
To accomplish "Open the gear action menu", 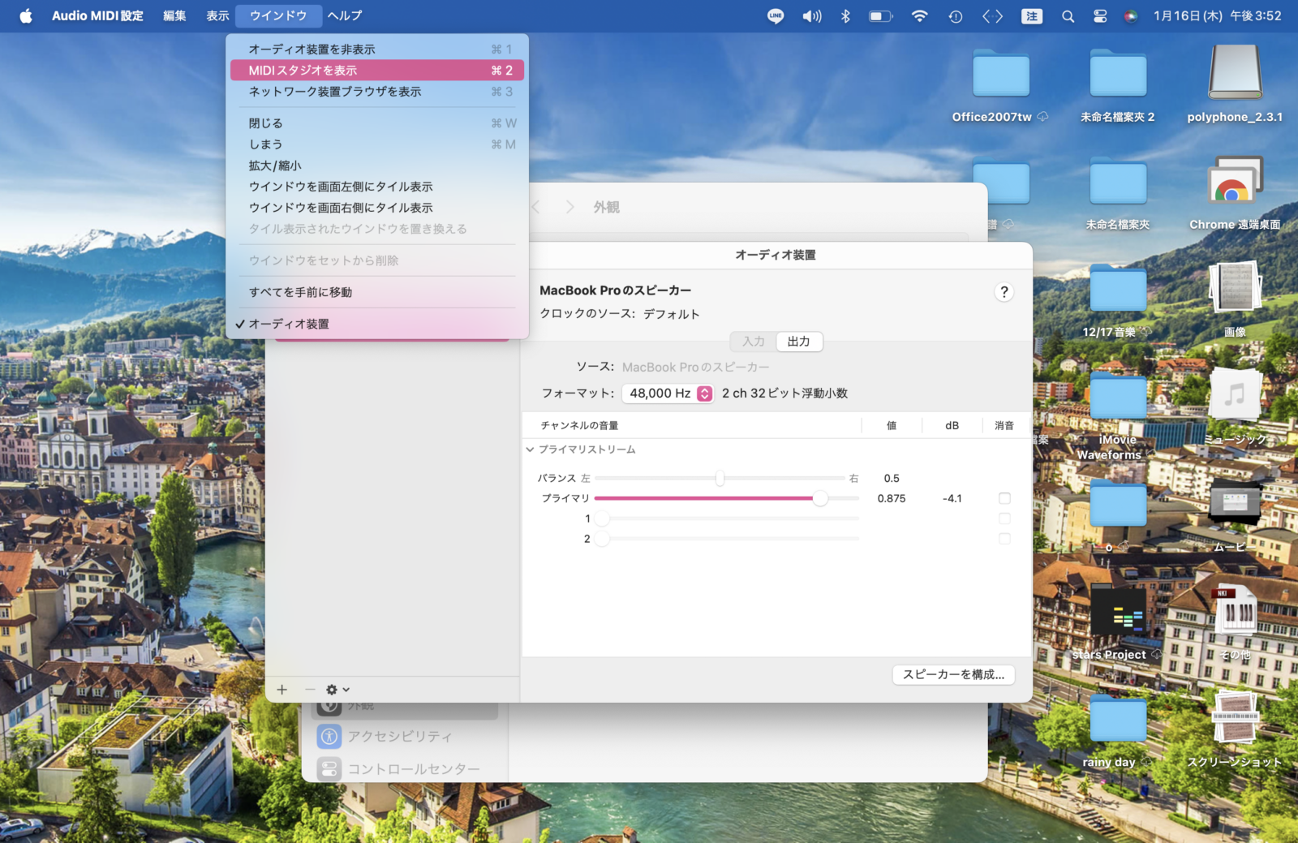I will [x=337, y=690].
